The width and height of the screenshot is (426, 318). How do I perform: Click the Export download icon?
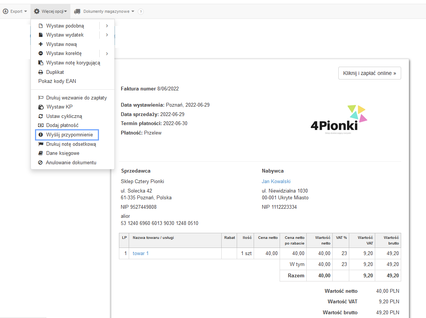click(5, 11)
